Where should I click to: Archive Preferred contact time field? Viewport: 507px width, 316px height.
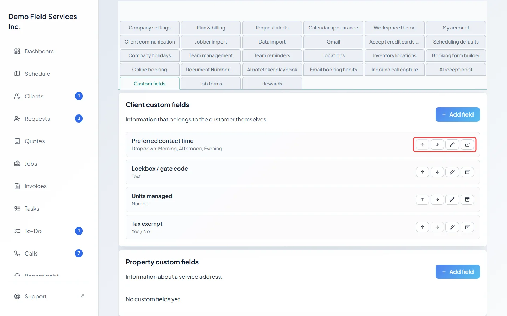point(467,145)
